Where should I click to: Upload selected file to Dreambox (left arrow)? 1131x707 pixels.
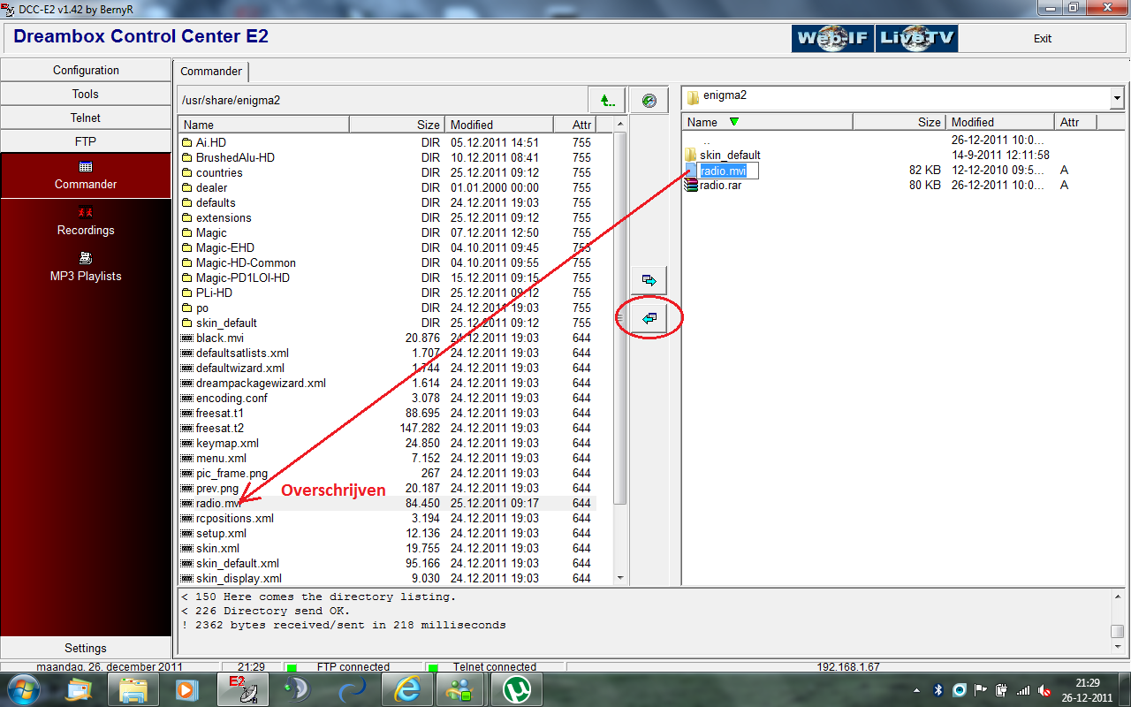649,318
